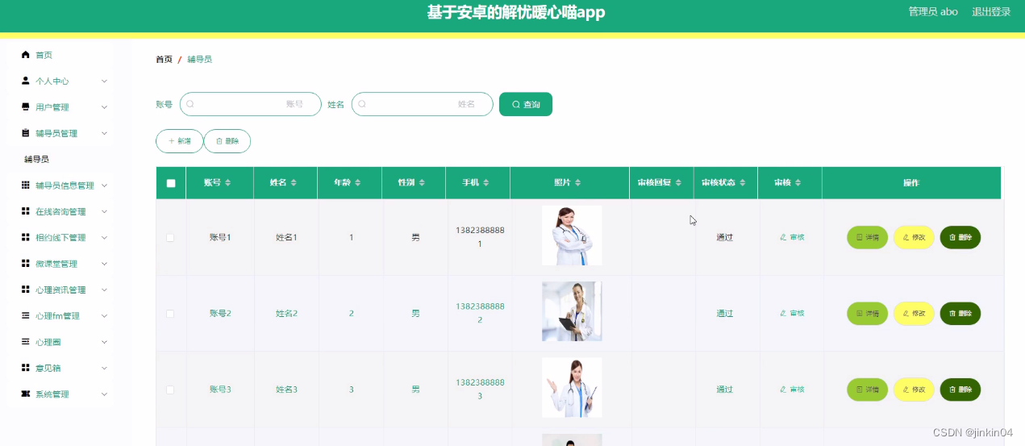Sort by 审核回复 column arrows
The image size is (1025, 446).
click(x=680, y=183)
